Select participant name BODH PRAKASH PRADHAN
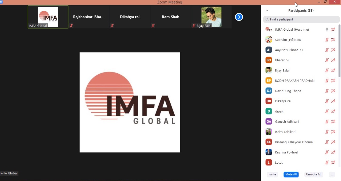 click(295, 81)
